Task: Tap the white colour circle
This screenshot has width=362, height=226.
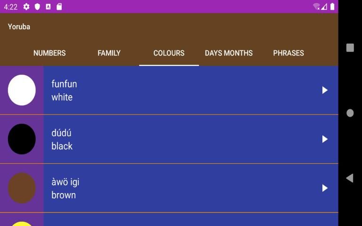Action: (22, 90)
